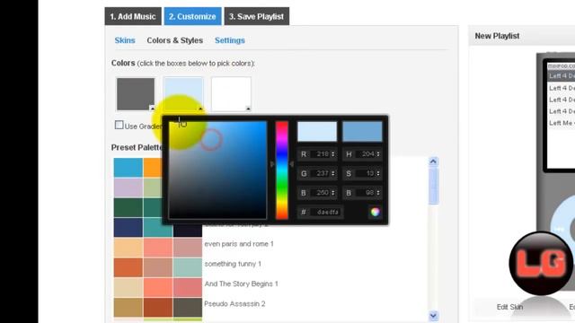Open the 1. Add Music tab

point(133,16)
